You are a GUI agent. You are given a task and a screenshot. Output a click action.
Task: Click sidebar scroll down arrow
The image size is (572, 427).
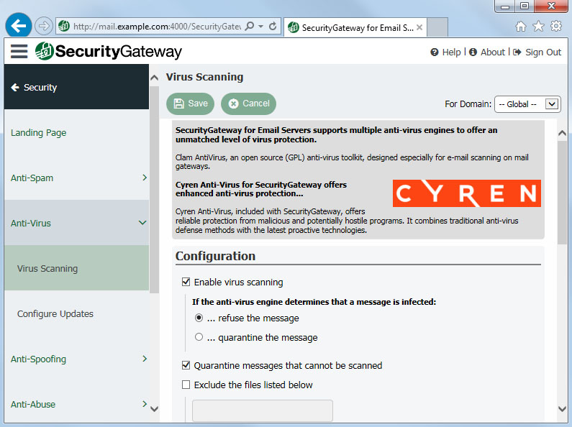point(154,409)
